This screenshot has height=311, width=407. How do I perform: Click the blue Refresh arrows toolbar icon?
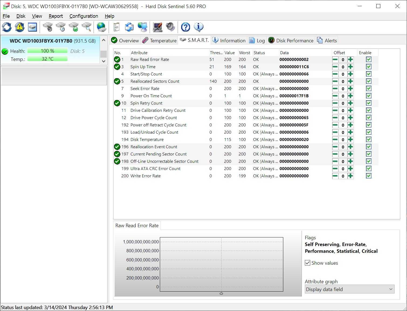7,27
